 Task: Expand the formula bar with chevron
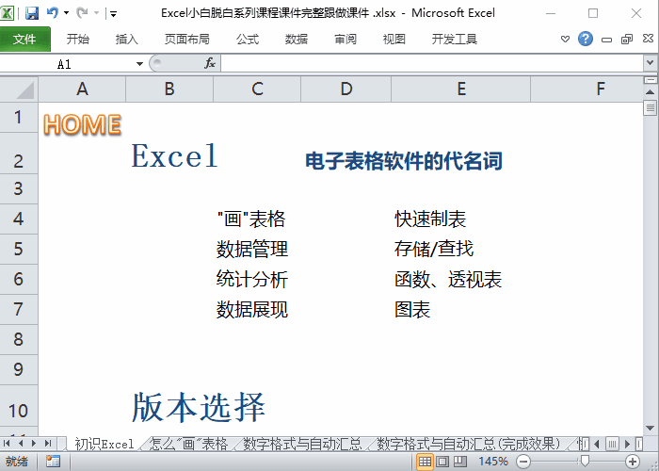(651, 63)
